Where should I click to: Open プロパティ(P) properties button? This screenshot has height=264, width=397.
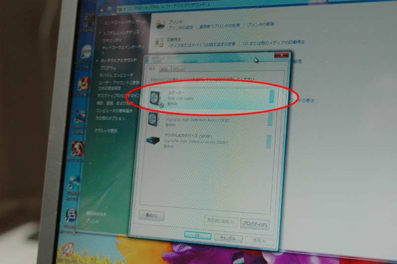255,224
